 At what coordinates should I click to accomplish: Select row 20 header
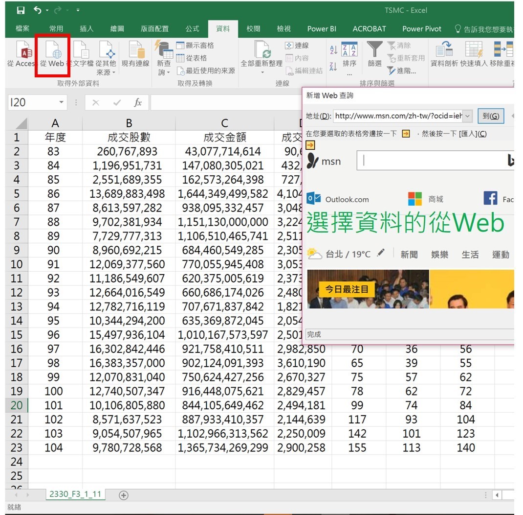[16, 405]
